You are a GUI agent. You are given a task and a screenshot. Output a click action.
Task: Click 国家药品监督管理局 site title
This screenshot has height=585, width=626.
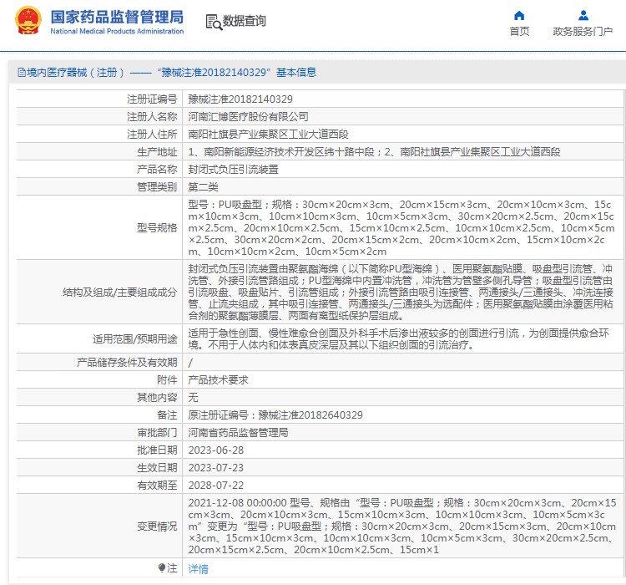pyautogui.click(x=117, y=17)
